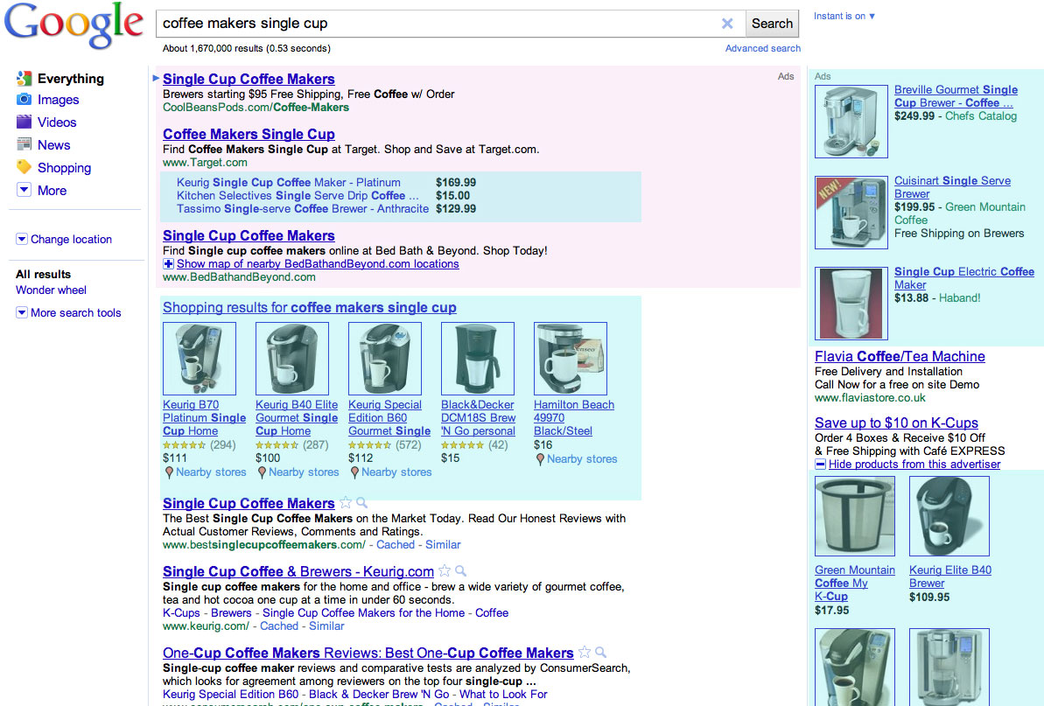The width and height of the screenshot is (1044, 706).
Task: Click map pin icon under Keurig B40 Elite
Action: pos(262,472)
